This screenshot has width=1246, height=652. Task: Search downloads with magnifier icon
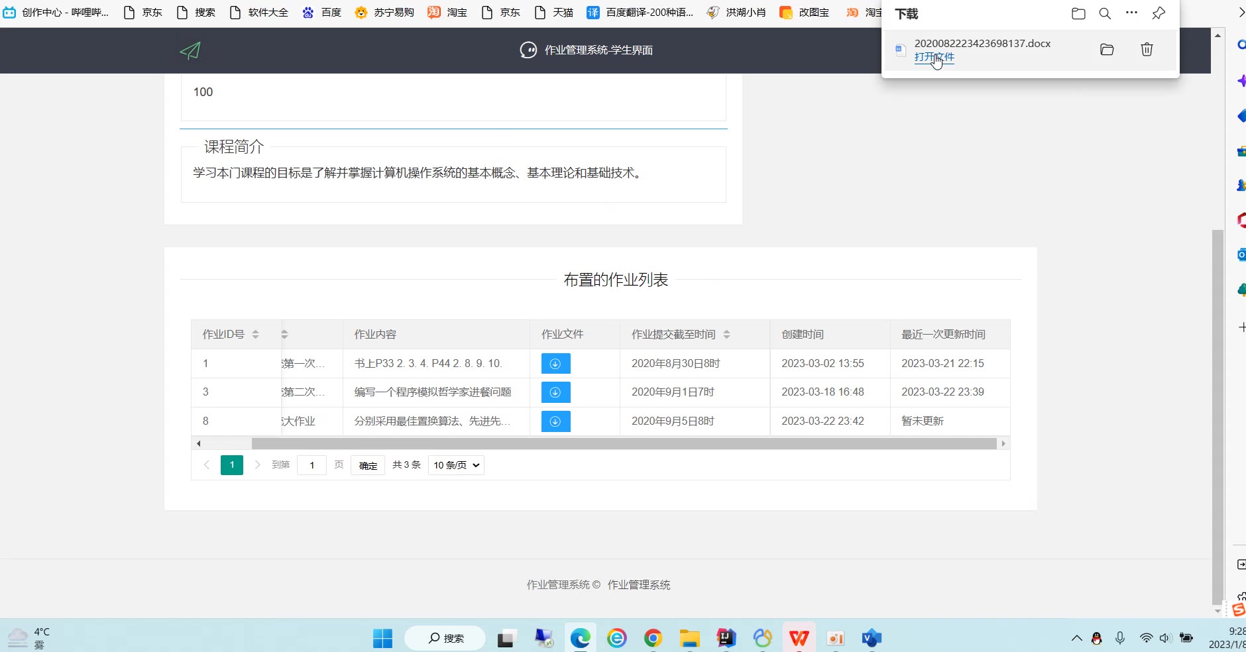pyautogui.click(x=1105, y=13)
